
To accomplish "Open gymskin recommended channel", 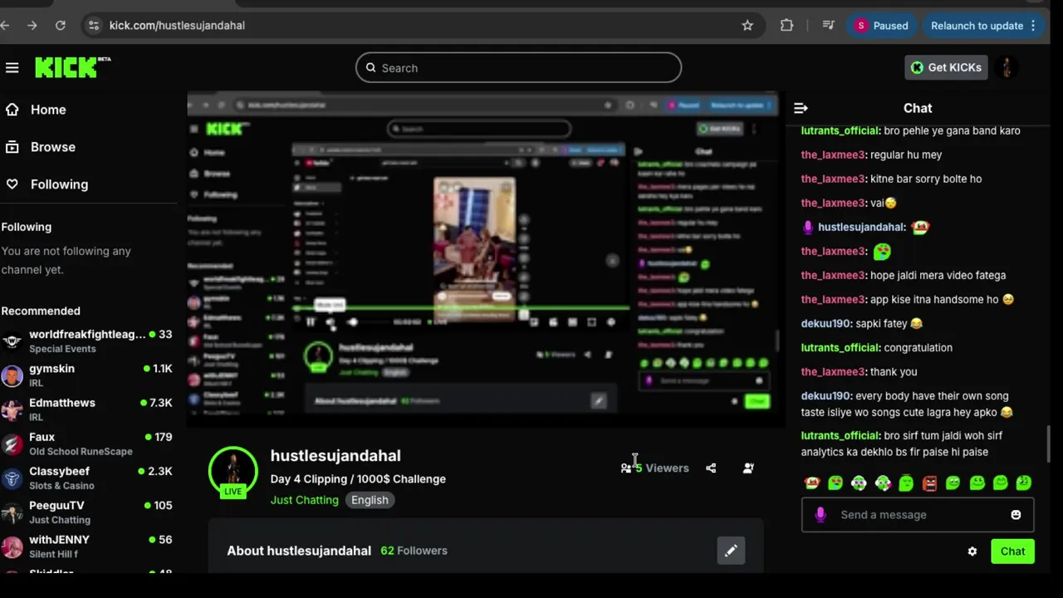I will click(87, 375).
